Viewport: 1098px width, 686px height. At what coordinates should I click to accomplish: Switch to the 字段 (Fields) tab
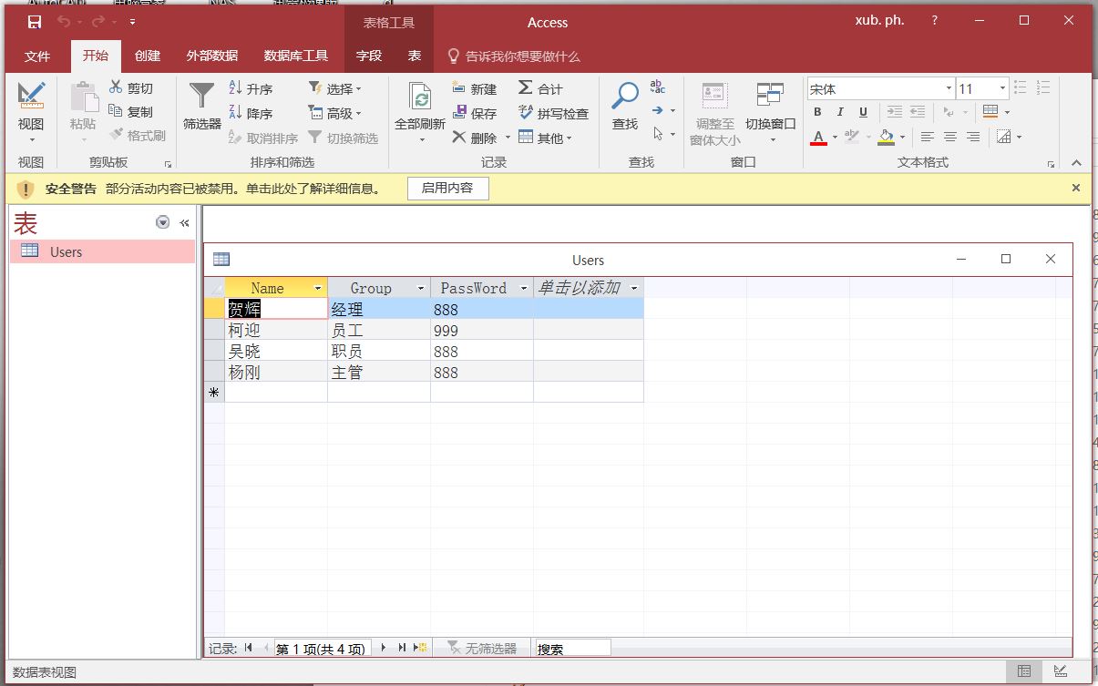(x=369, y=56)
